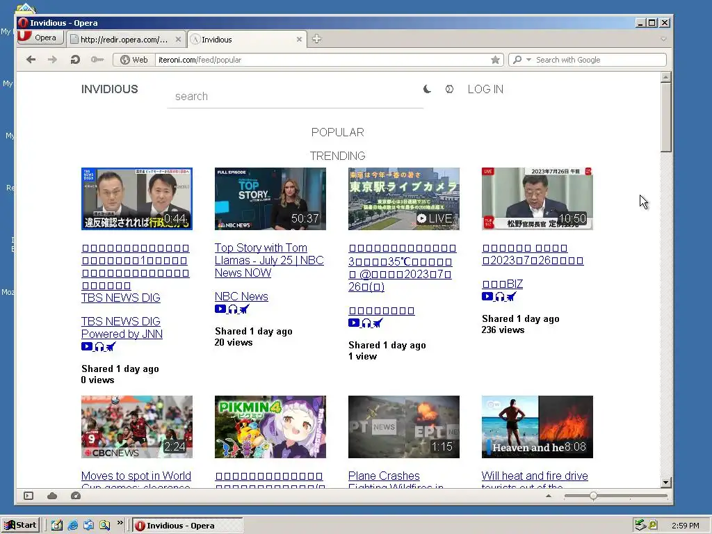
Task: Click the Opera Link cloud icon
Action: click(x=52, y=496)
